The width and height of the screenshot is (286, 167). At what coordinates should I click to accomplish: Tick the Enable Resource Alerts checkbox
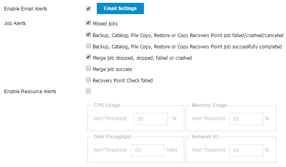click(88, 91)
